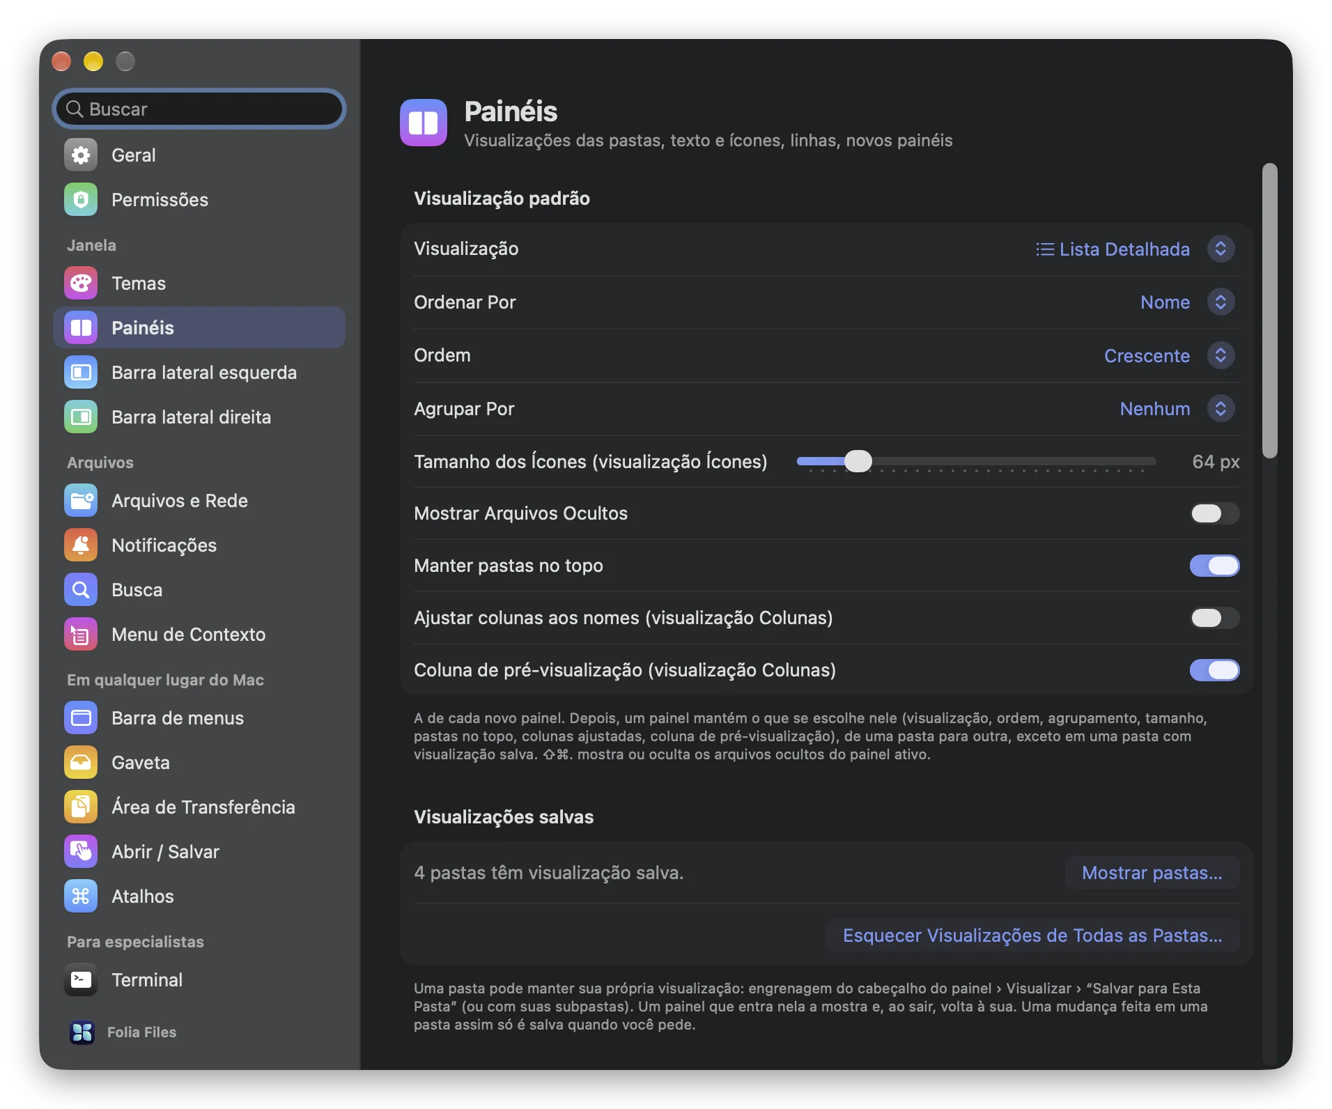
Task: Expand the Ordenar Por Nome dropdown
Action: click(1187, 302)
